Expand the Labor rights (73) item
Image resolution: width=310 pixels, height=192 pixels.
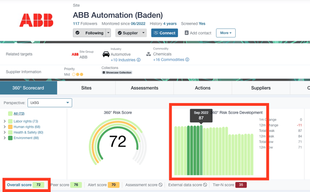pyautogui.click(x=5, y=121)
